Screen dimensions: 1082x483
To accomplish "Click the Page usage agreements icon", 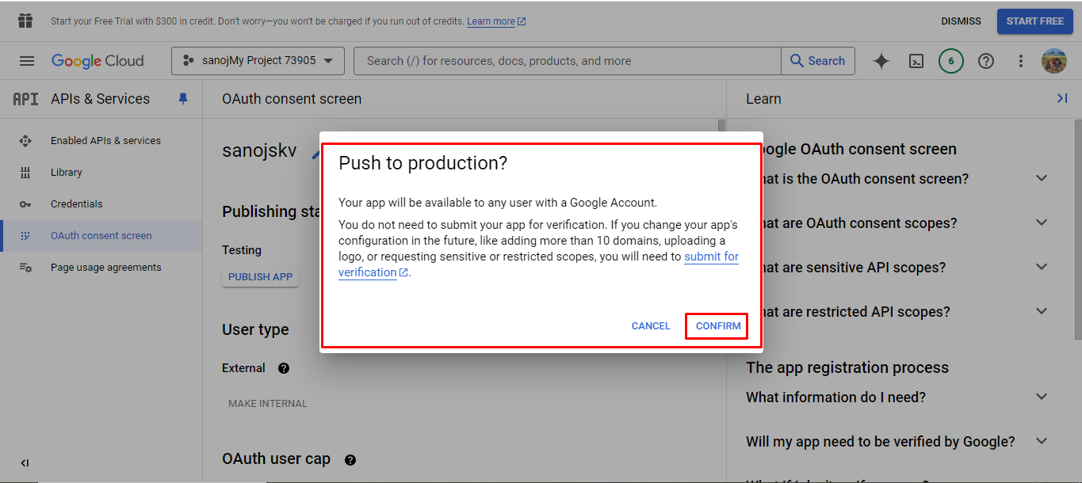I will pos(25,268).
